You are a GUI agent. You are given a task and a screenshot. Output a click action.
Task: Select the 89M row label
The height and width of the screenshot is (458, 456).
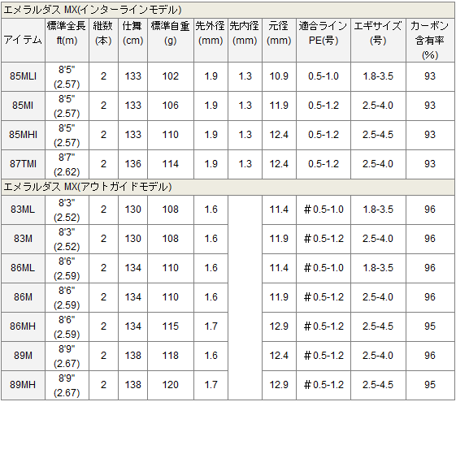pos(23,356)
